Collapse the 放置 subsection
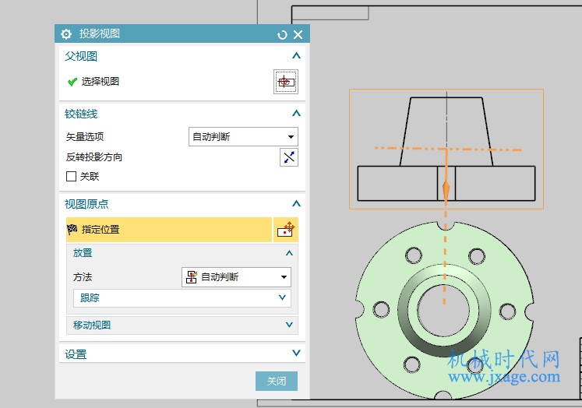 click(x=289, y=253)
